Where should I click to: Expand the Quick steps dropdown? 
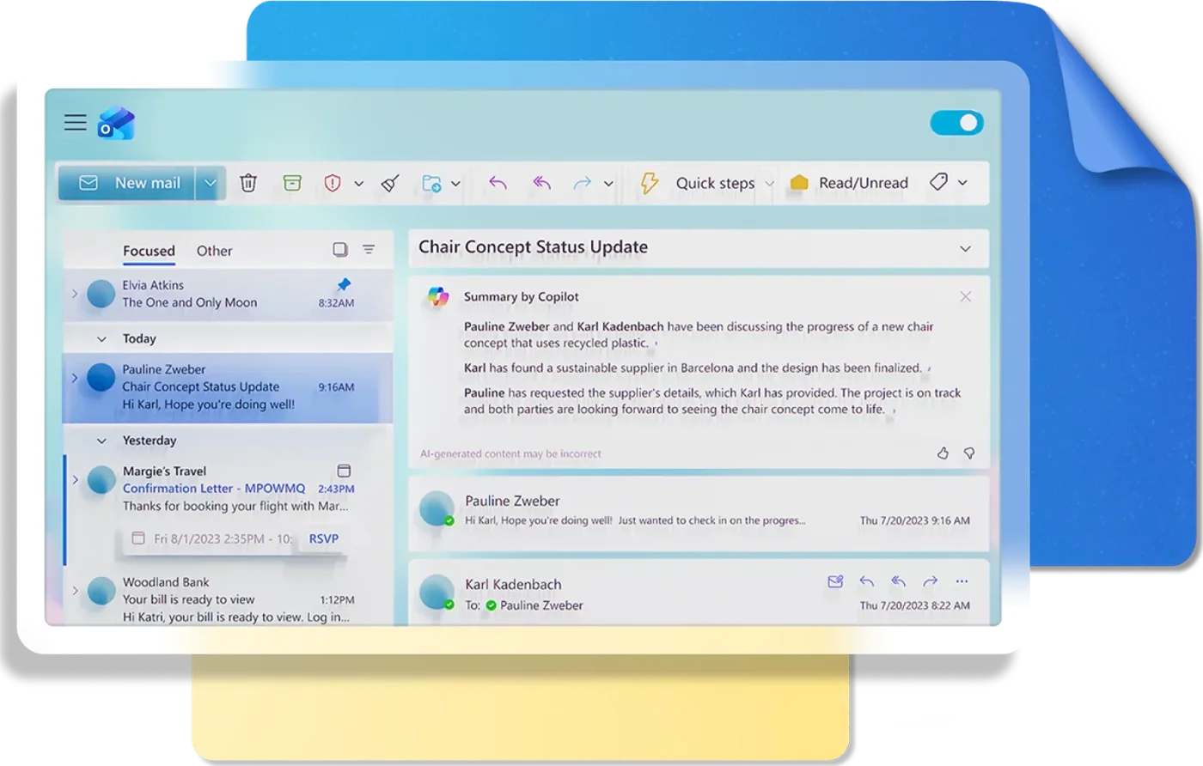click(769, 184)
